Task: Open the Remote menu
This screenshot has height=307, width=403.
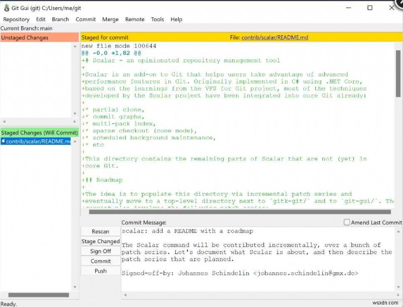Action: pos(135,19)
